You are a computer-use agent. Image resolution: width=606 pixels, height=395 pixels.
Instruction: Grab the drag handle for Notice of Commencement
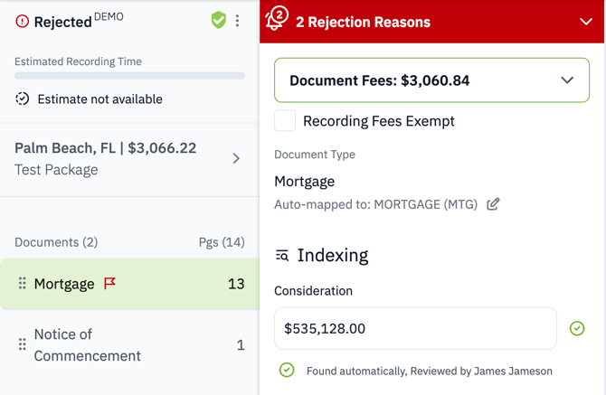click(x=23, y=344)
